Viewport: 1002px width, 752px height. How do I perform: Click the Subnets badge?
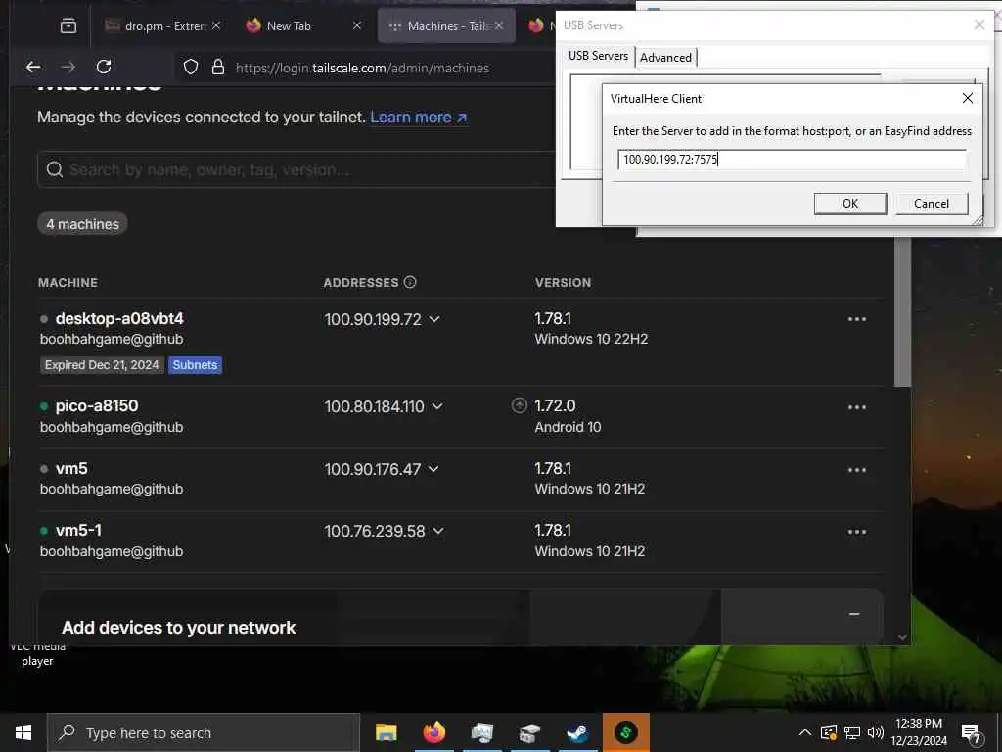(195, 365)
